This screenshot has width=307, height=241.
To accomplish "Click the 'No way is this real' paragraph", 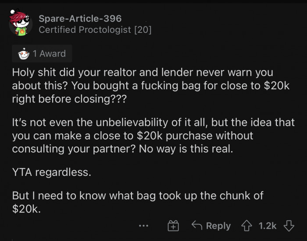I will pos(153,136).
